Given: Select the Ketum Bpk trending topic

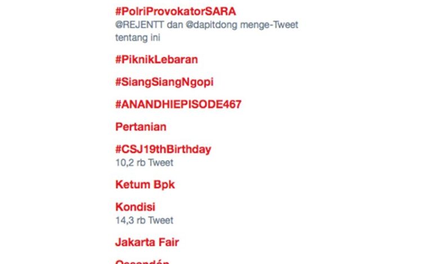Looking at the screenshot, I should pos(145,185).
